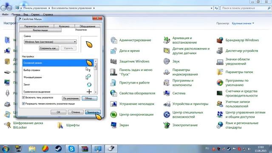Viewport: 272px width, 153px height.
Task: Open the Сервис menu
Action: point(35,14)
